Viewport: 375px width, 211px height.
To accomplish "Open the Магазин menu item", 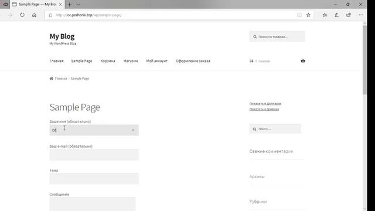I will 131,61.
